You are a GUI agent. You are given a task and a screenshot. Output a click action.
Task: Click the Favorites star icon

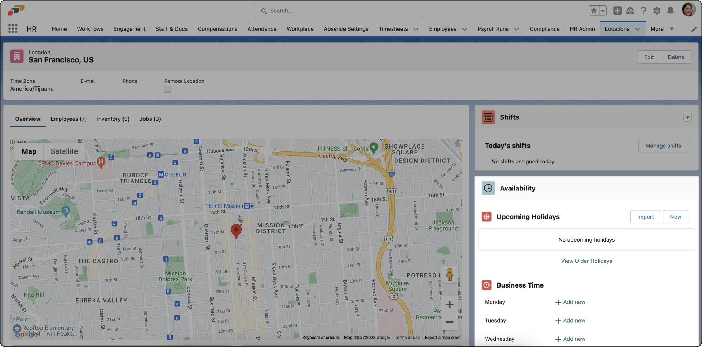(594, 11)
